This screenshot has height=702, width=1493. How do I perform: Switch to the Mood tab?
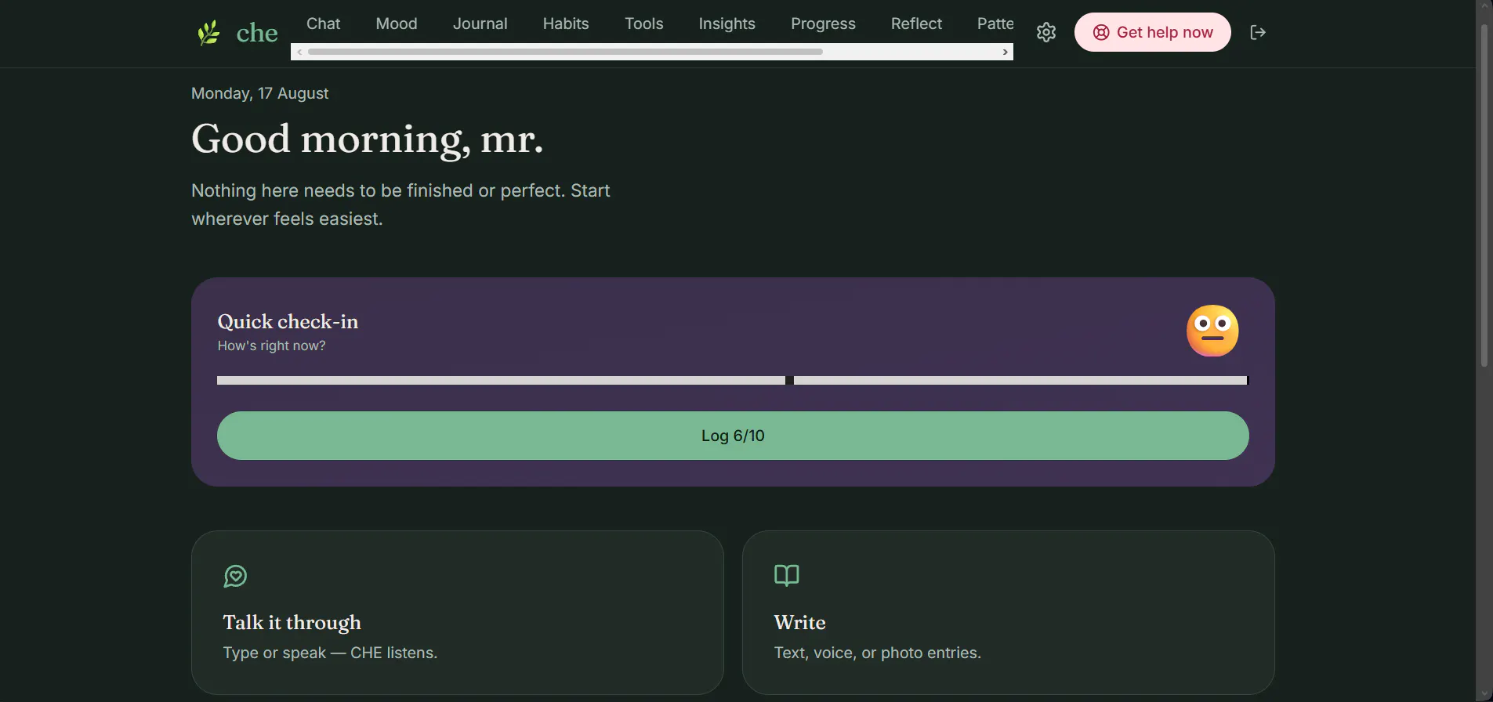tap(397, 24)
